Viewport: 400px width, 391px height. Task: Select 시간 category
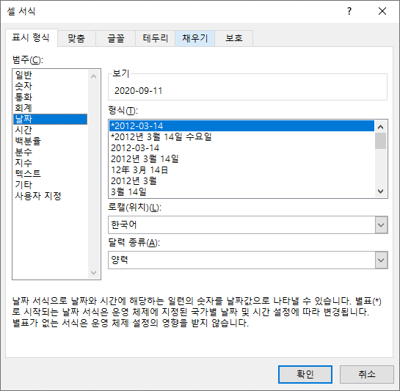[x=50, y=130]
